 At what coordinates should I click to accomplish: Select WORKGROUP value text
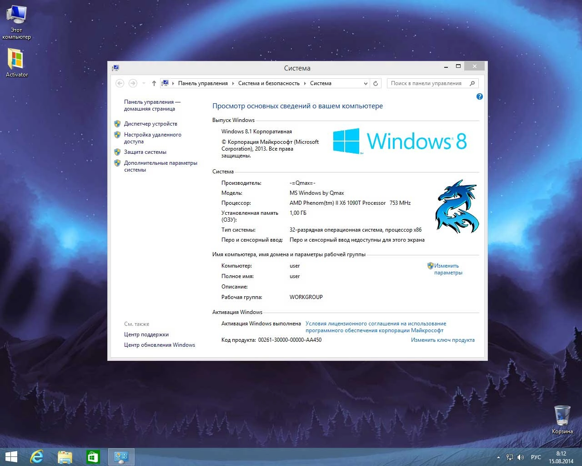click(x=306, y=297)
